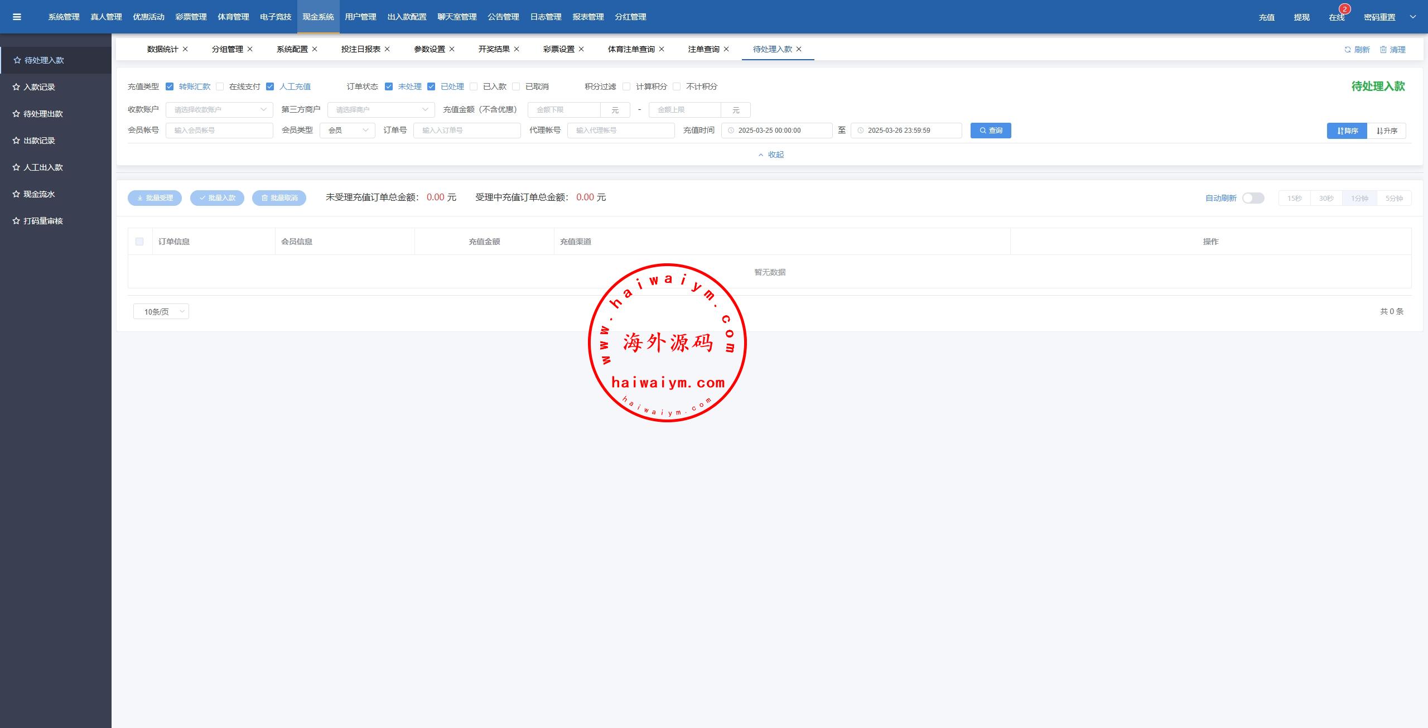Image resolution: width=1428 pixels, height=728 pixels.
Task: Click the hamburger menu icon
Action: point(17,17)
